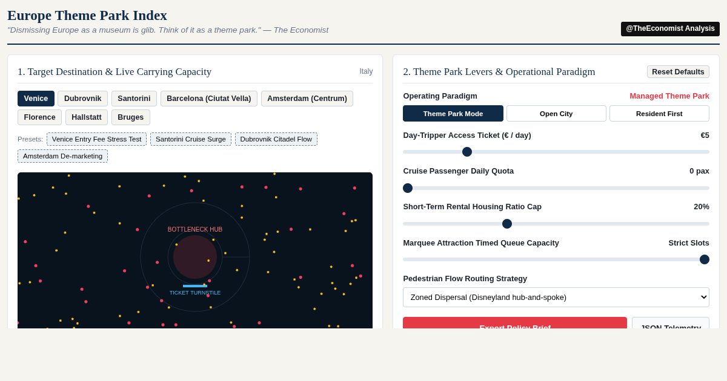The width and height of the screenshot is (727, 381).
Task: Select the Dubrovnik destination
Action: 83,99
